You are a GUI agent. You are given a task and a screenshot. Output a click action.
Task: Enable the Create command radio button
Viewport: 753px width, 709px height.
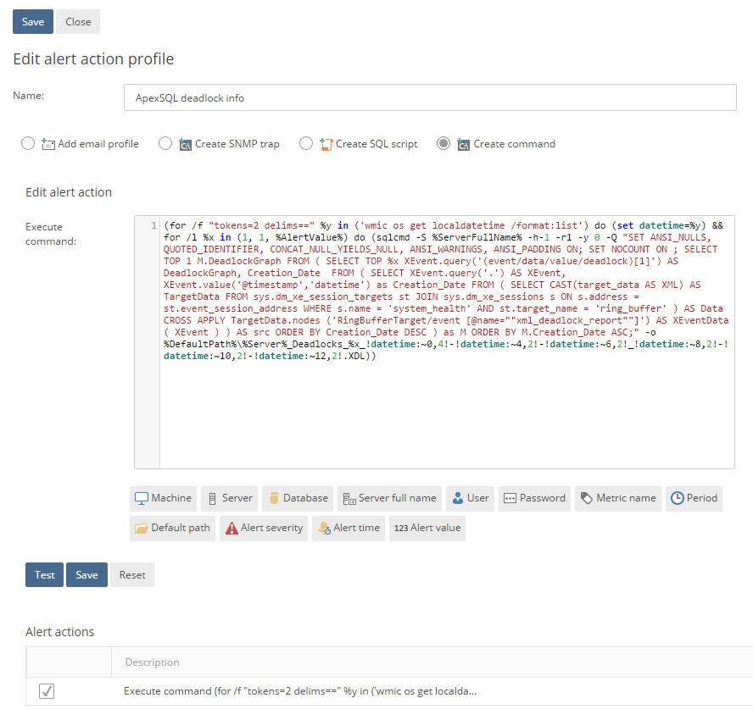click(x=443, y=144)
